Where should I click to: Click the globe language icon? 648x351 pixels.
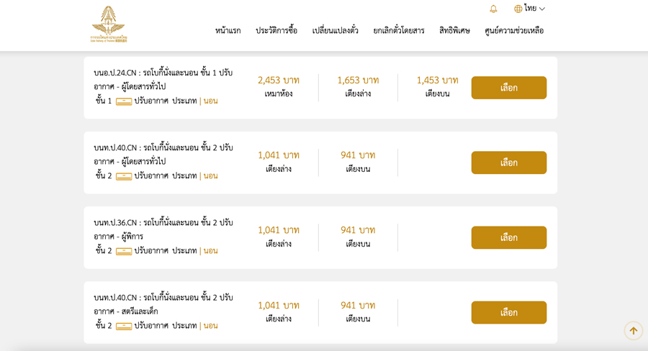[x=518, y=9]
